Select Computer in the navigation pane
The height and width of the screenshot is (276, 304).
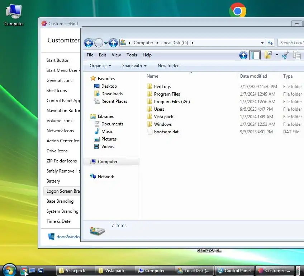tap(111, 162)
